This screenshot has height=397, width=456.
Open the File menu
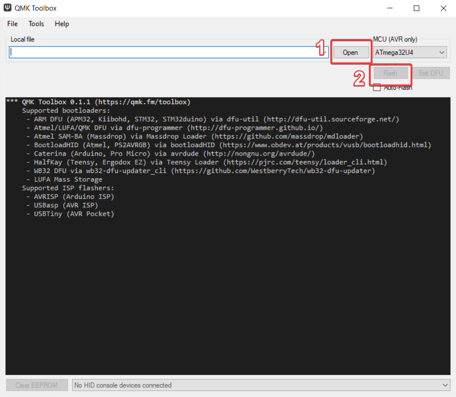[12, 24]
